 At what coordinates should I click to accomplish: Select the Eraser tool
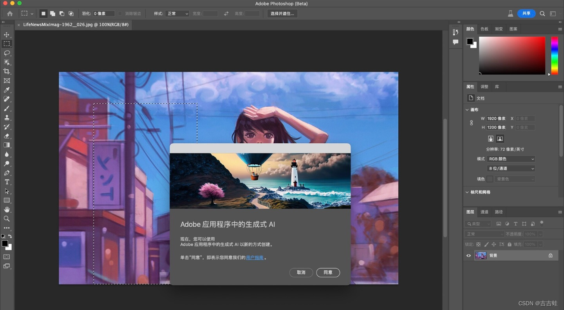coord(7,136)
